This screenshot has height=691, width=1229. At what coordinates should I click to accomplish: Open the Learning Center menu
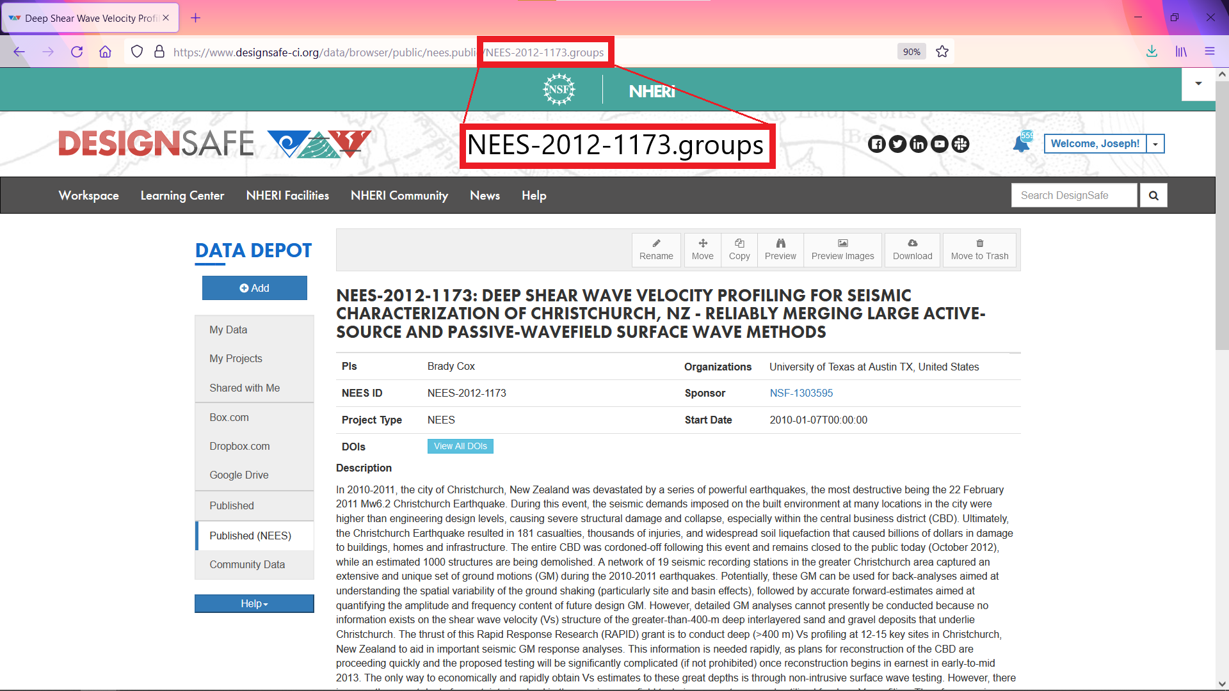(182, 196)
